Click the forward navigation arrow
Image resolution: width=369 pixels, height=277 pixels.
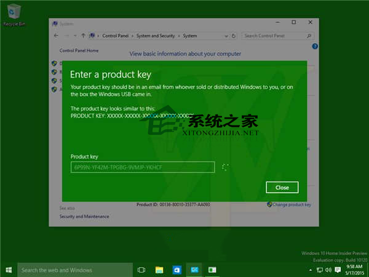tap(67, 36)
